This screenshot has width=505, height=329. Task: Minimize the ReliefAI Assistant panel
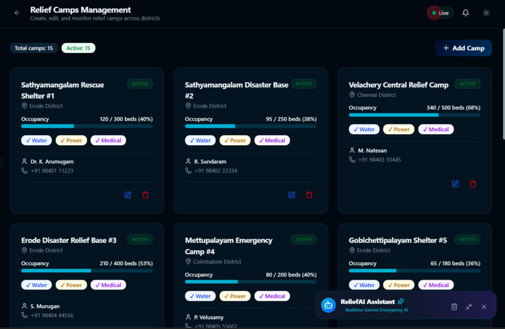click(x=469, y=306)
